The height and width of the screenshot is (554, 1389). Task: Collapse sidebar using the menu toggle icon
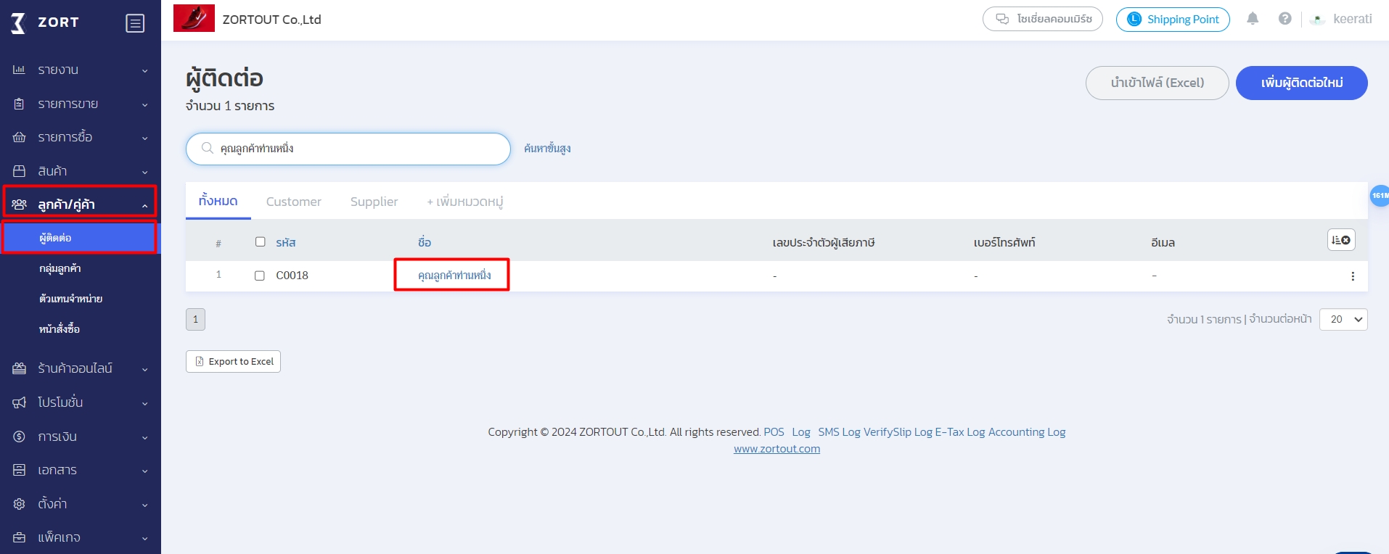pos(135,23)
